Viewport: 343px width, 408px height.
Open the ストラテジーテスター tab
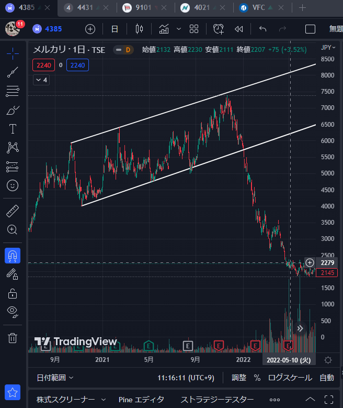tap(217, 400)
